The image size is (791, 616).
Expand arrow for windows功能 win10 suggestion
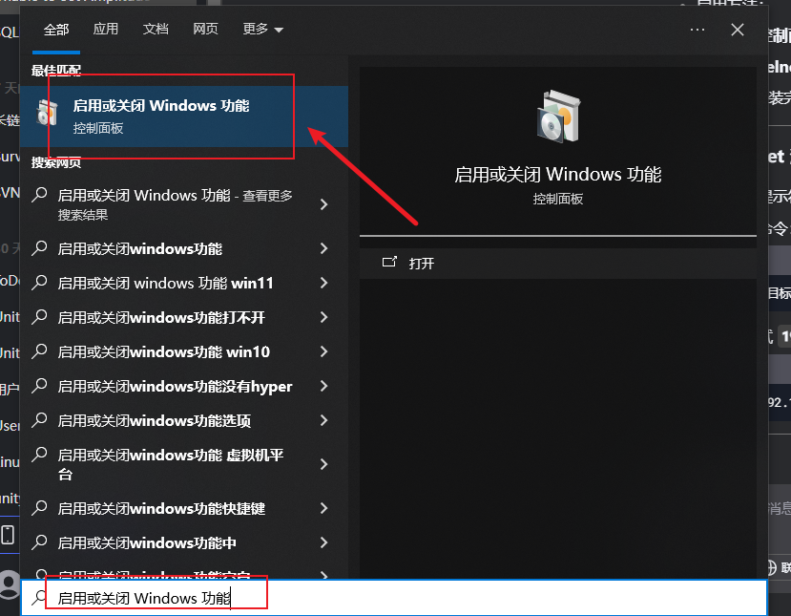tap(323, 351)
